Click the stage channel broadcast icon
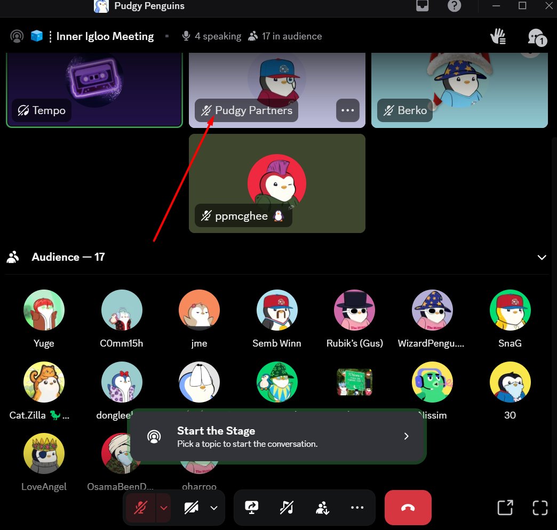Viewport: 557px width, 530px height. [x=17, y=36]
